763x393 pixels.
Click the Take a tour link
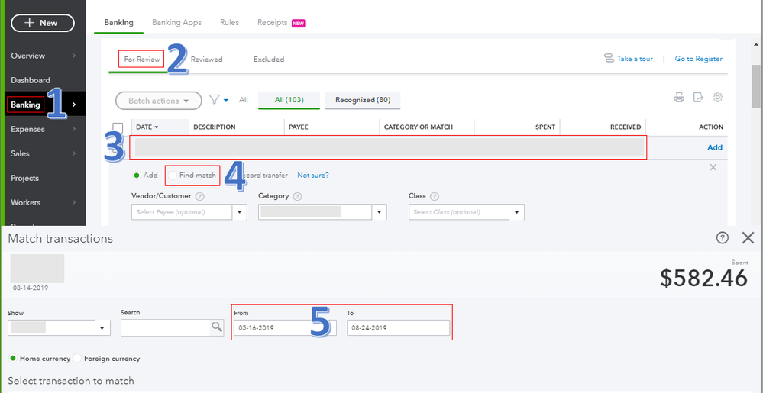click(x=635, y=58)
